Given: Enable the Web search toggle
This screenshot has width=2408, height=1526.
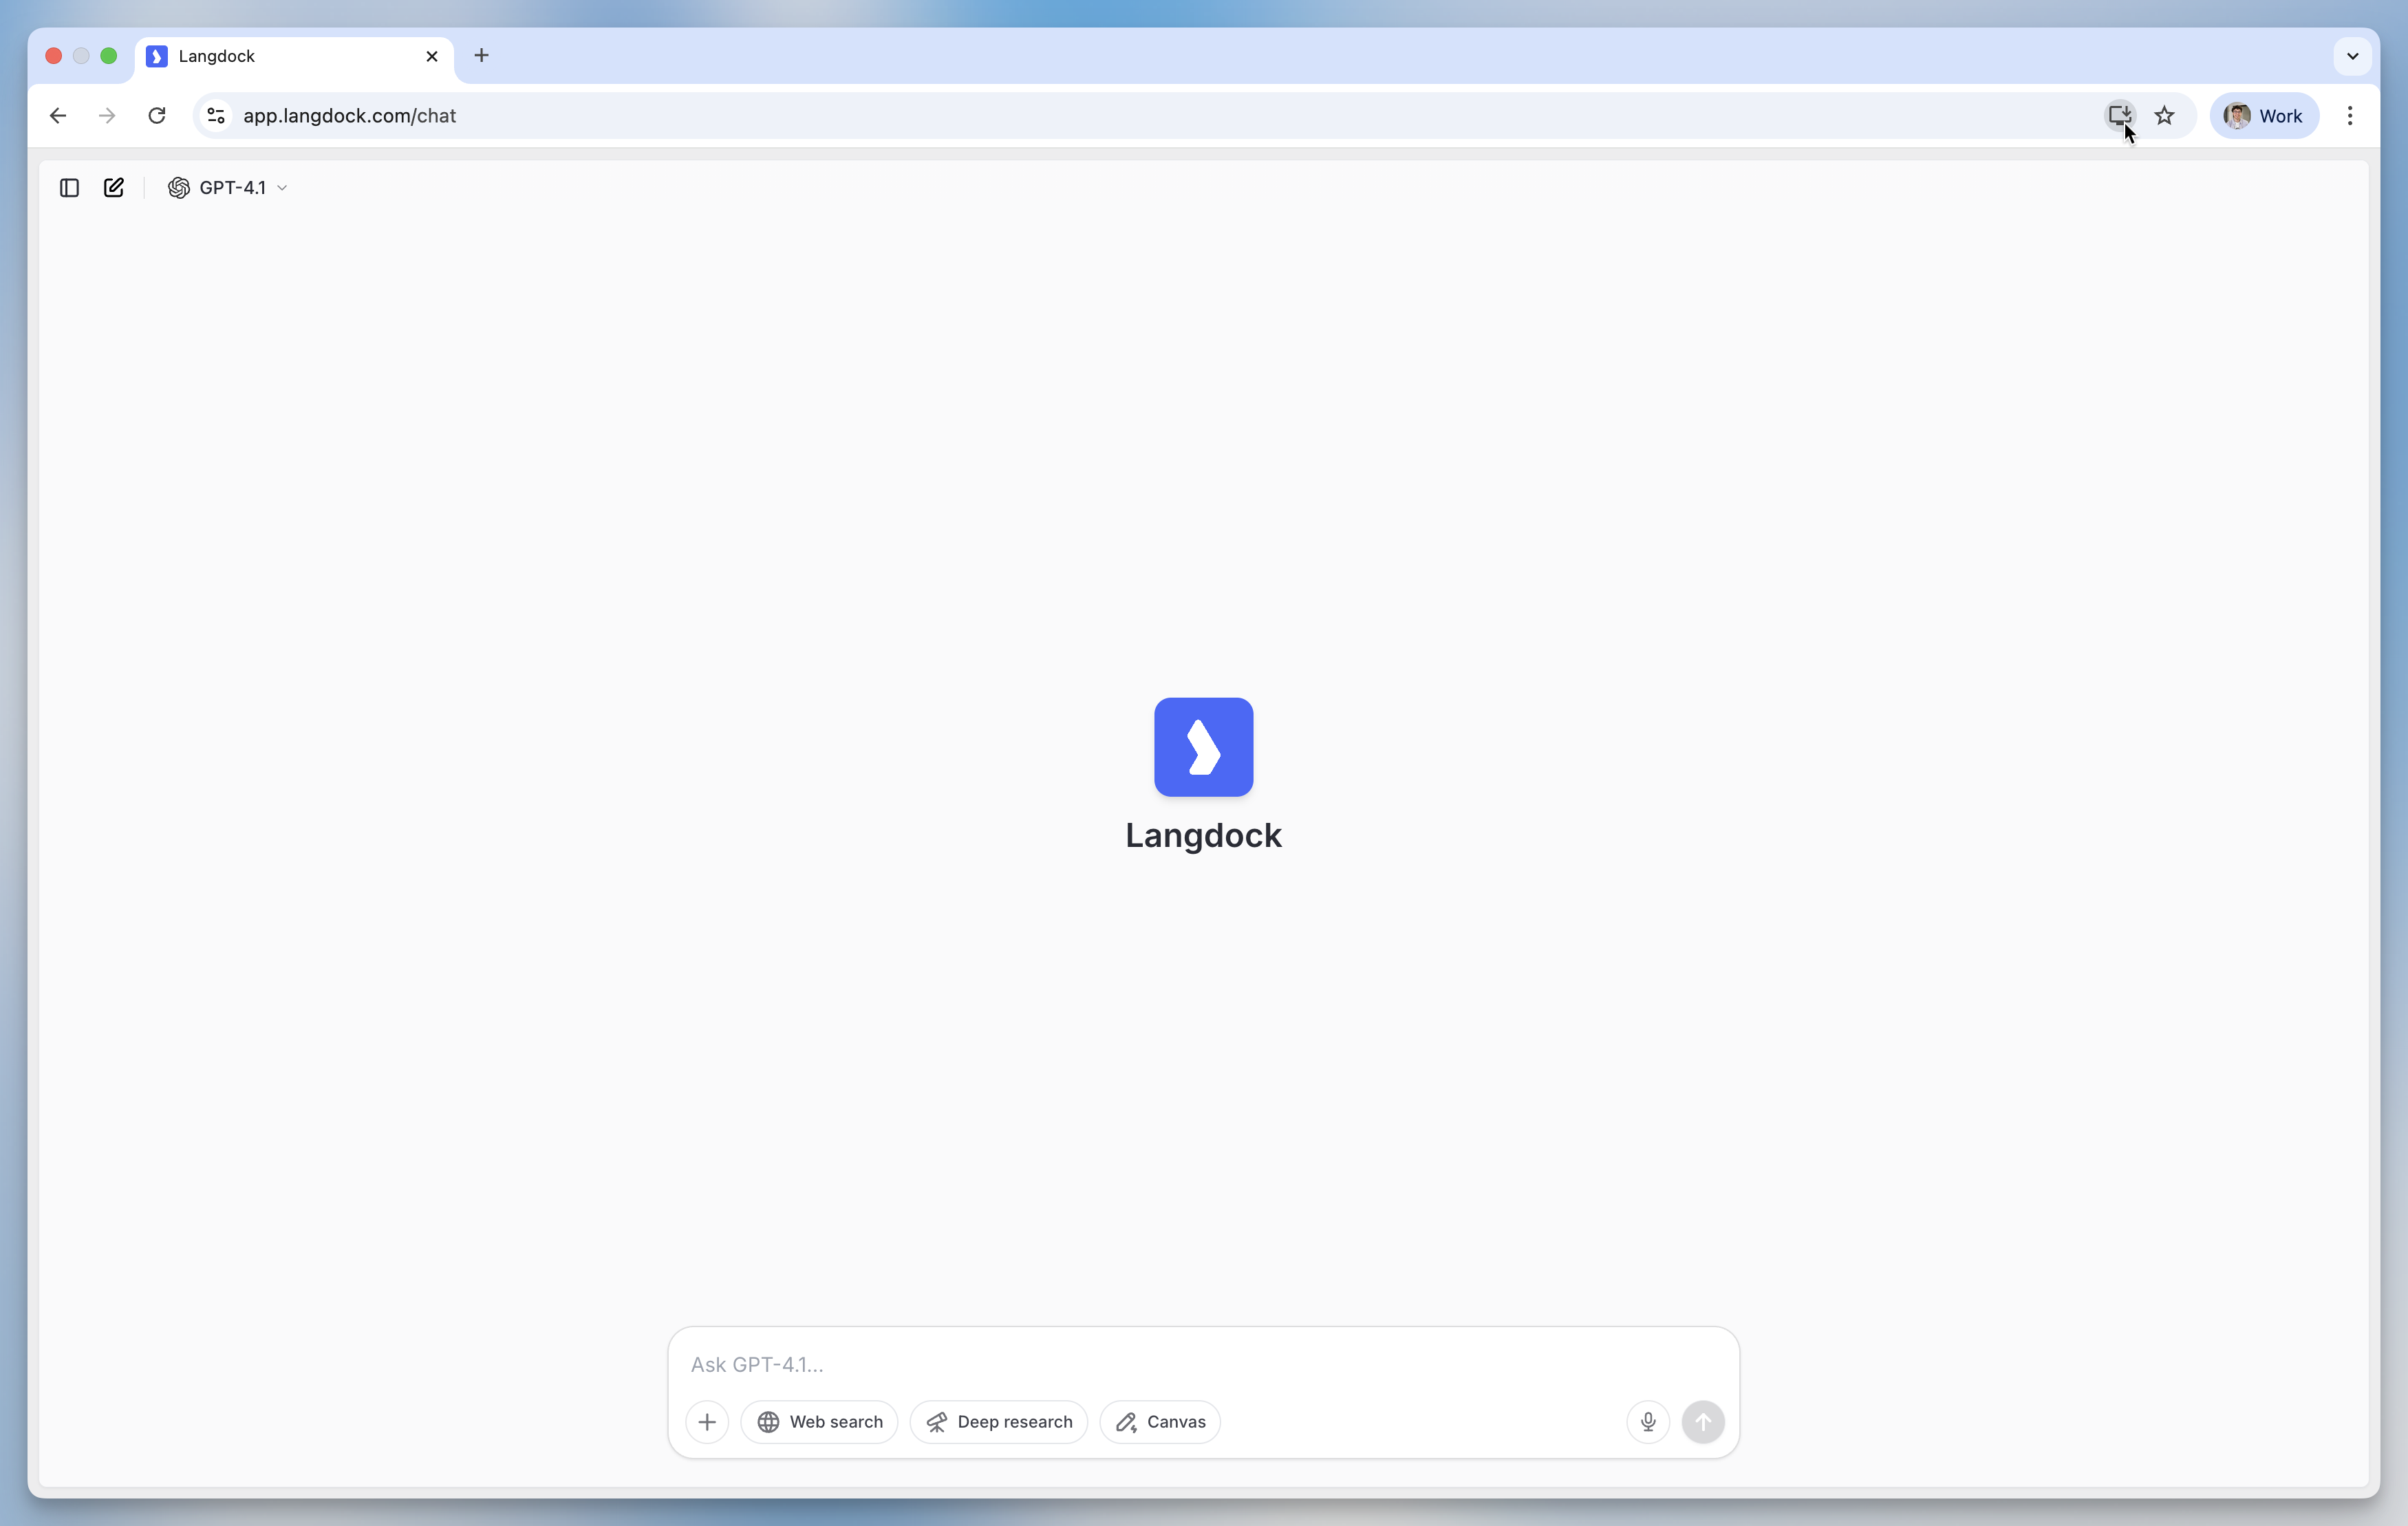Looking at the screenshot, I should point(819,1421).
